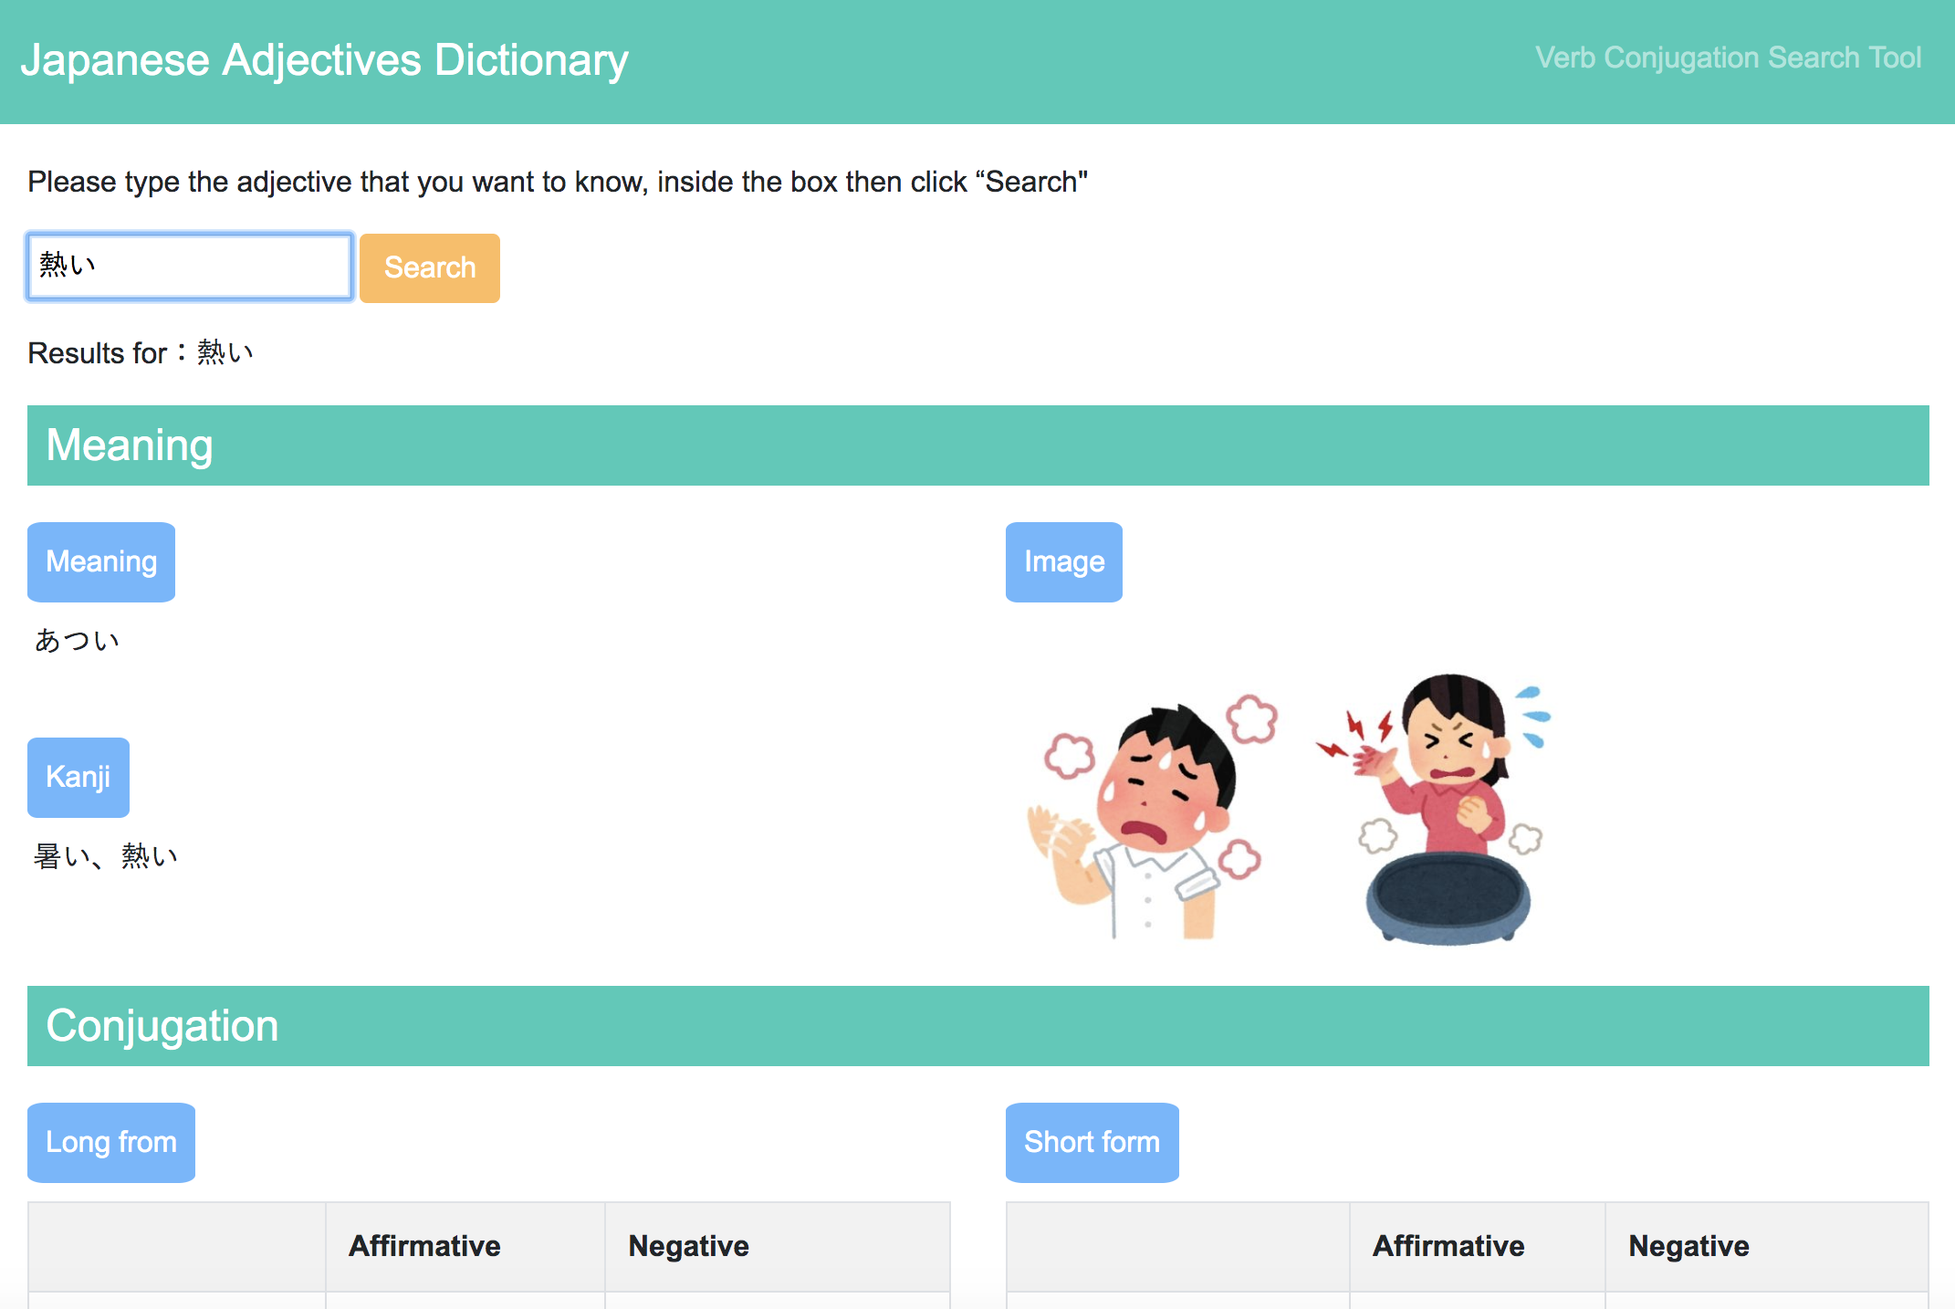Click Negative header in Long form table
The image size is (1955, 1309).
coord(688,1246)
